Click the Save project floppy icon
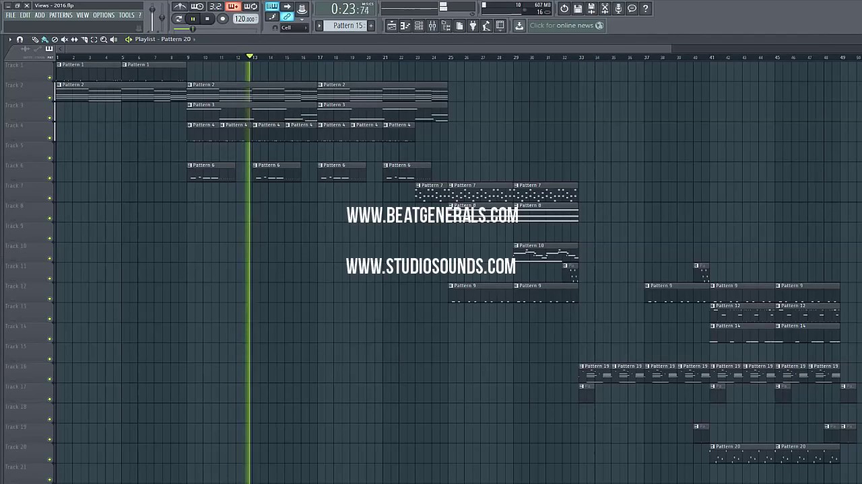862x484 pixels. tap(578, 9)
